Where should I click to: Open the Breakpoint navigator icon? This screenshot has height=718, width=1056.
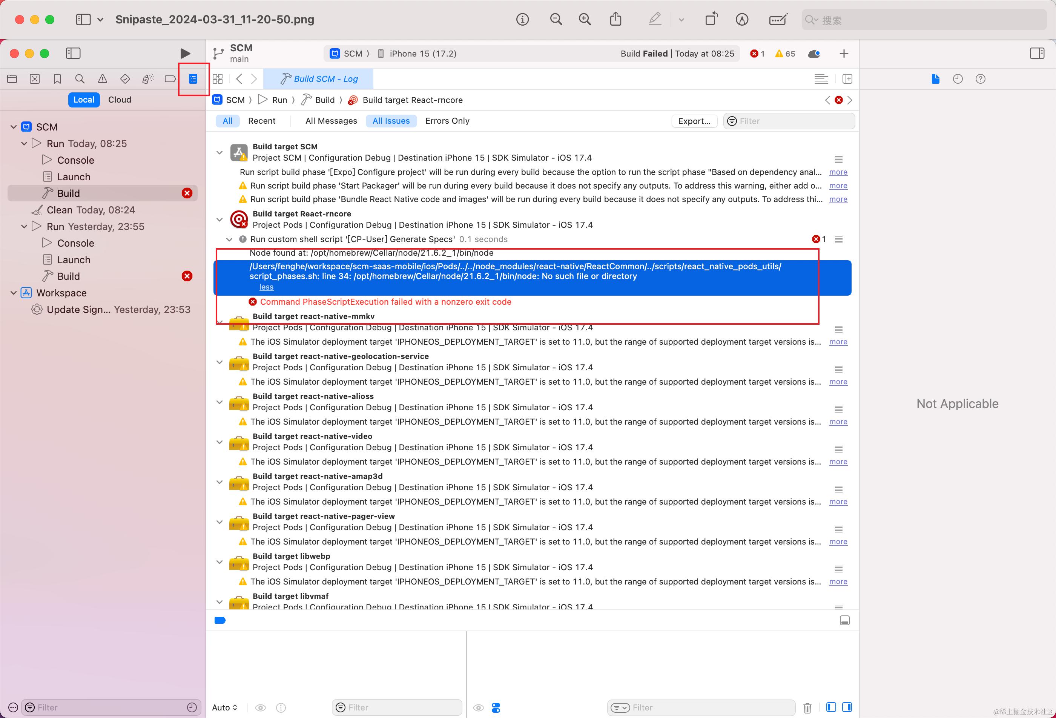point(170,79)
